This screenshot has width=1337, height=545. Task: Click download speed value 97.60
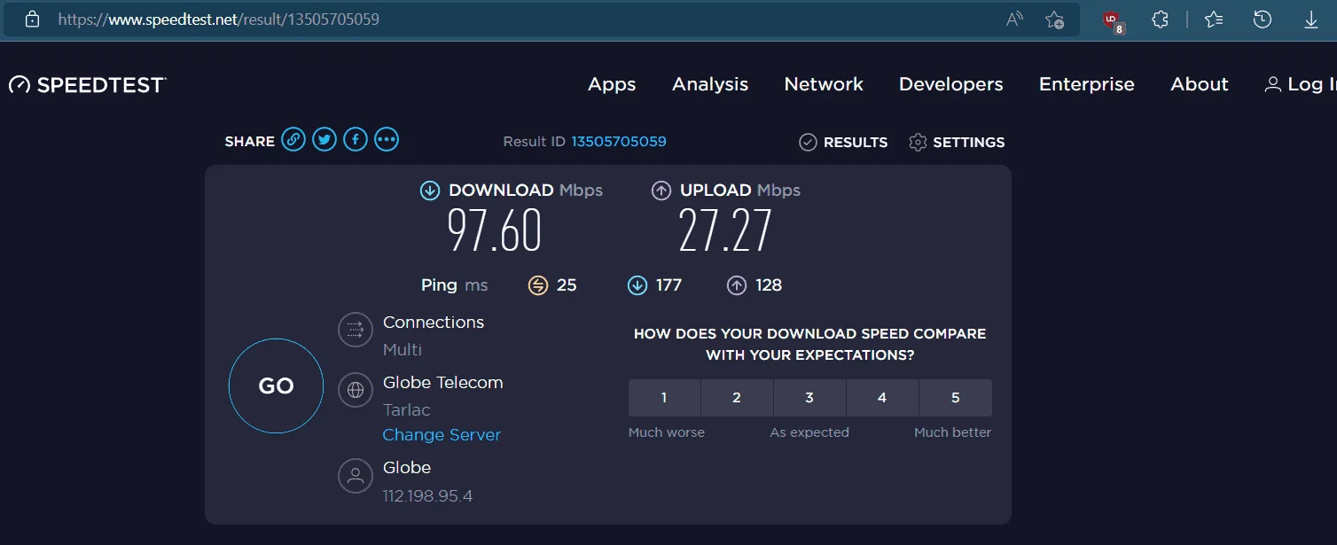pos(494,232)
